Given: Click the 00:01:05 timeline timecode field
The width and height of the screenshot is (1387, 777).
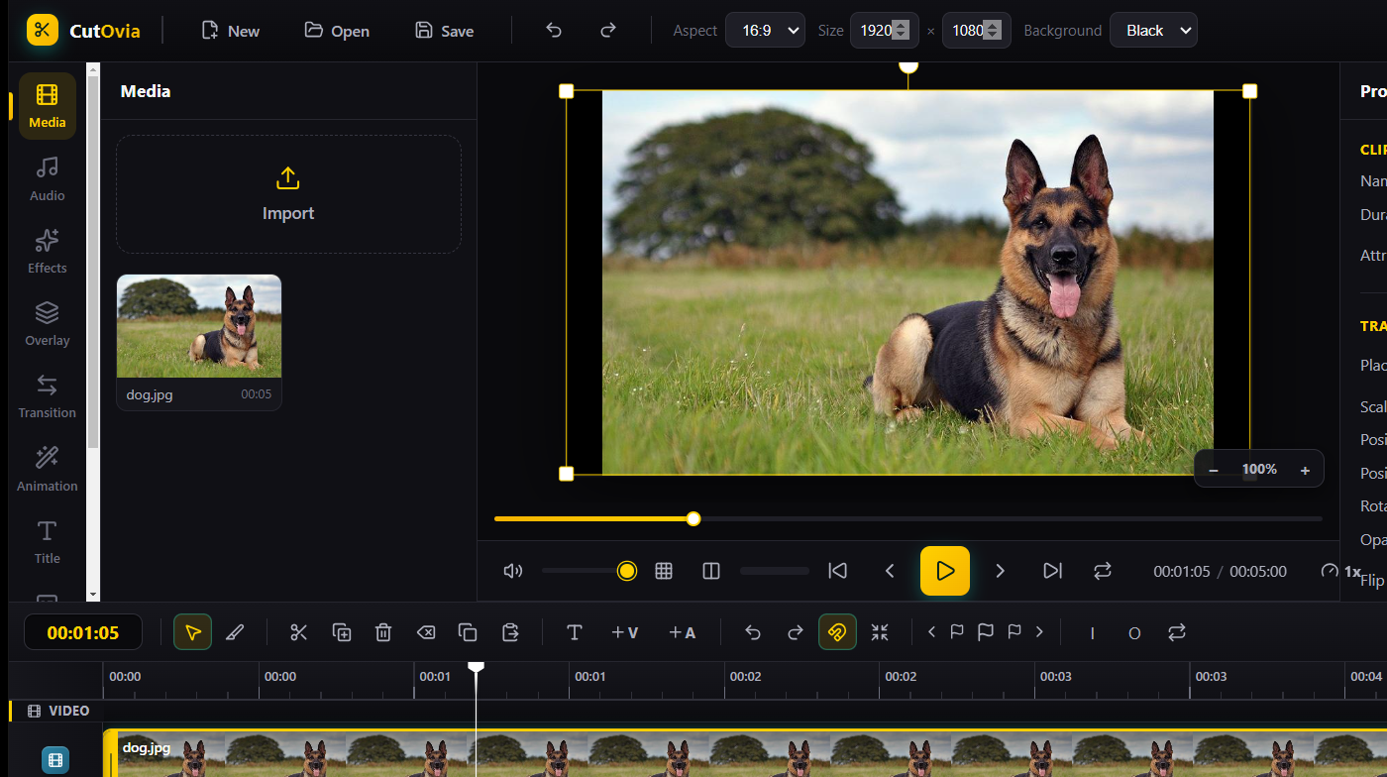Looking at the screenshot, I should 83,632.
